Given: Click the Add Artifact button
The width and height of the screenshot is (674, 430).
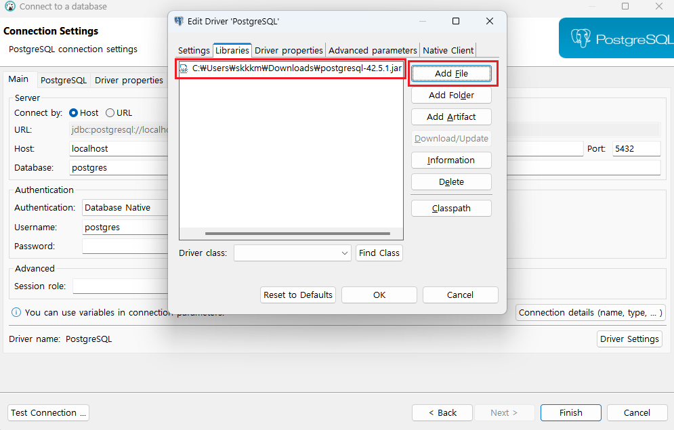Looking at the screenshot, I should click(451, 117).
